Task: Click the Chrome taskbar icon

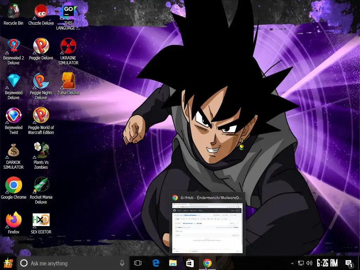Action: click(x=207, y=263)
